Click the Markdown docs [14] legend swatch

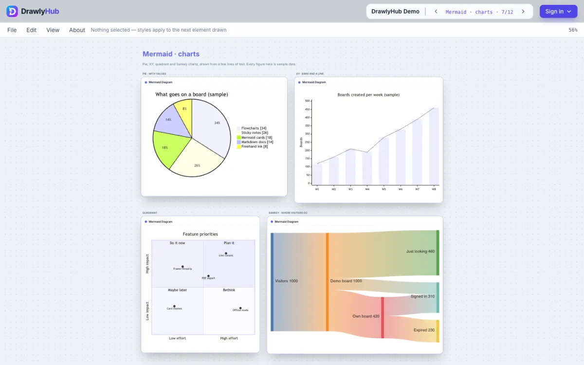tap(238, 142)
